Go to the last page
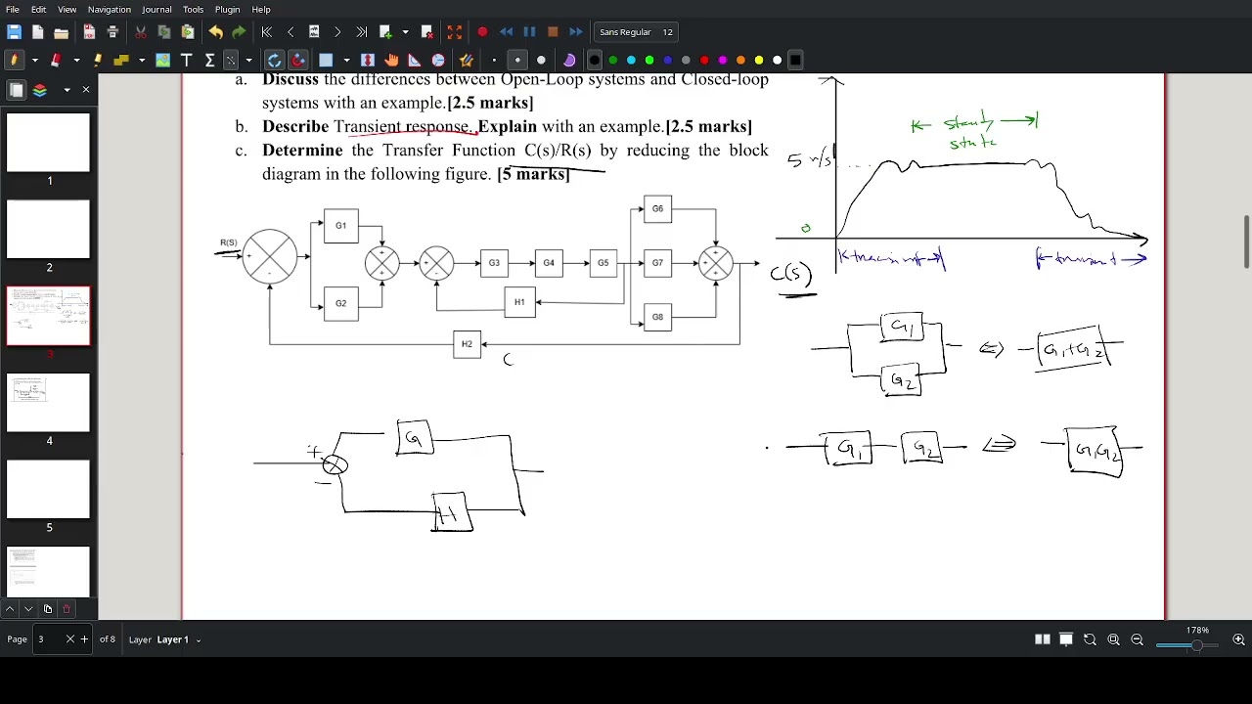The image size is (1252, 704). [x=361, y=32]
